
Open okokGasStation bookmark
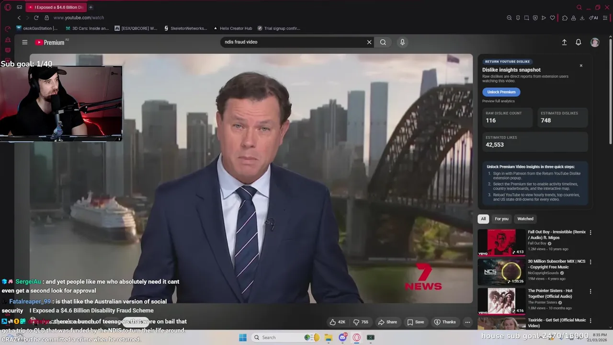click(x=36, y=28)
